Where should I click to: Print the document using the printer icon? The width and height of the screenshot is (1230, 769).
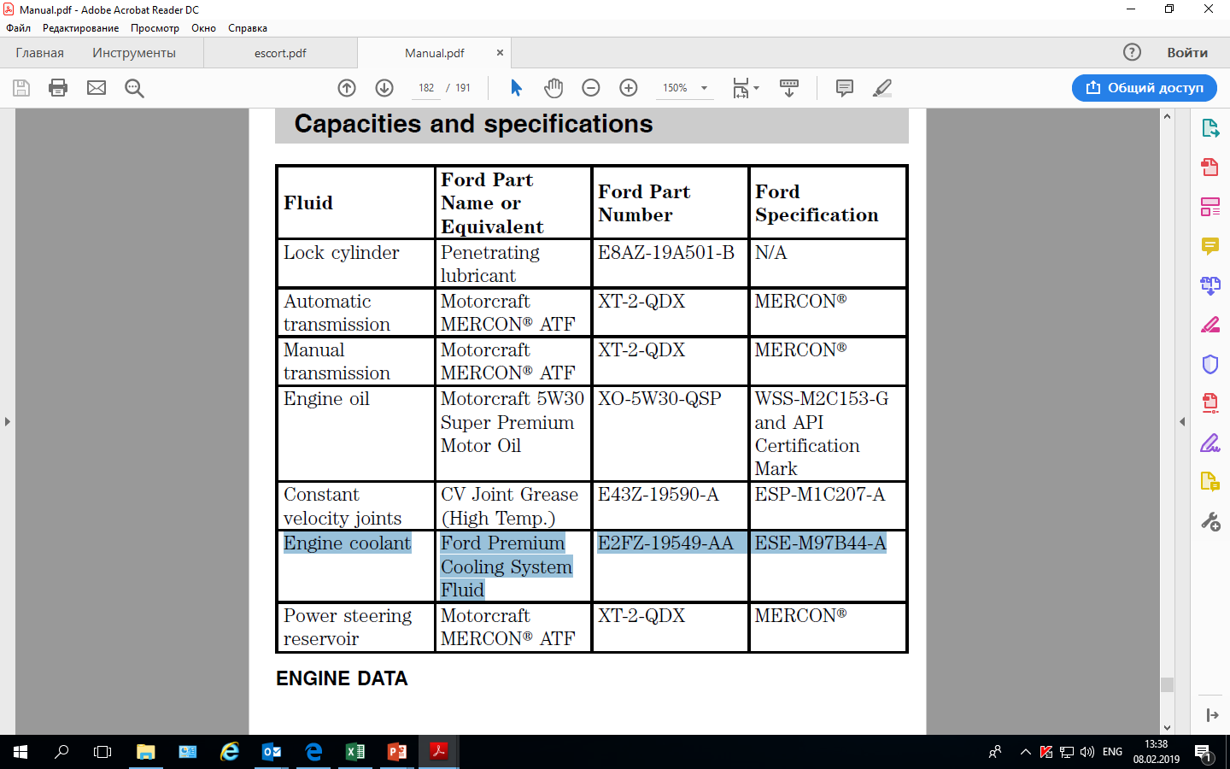point(58,88)
